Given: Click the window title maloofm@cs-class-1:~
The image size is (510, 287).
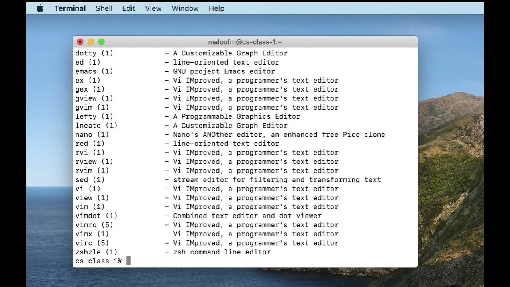Looking at the screenshot, I should 245,42.
